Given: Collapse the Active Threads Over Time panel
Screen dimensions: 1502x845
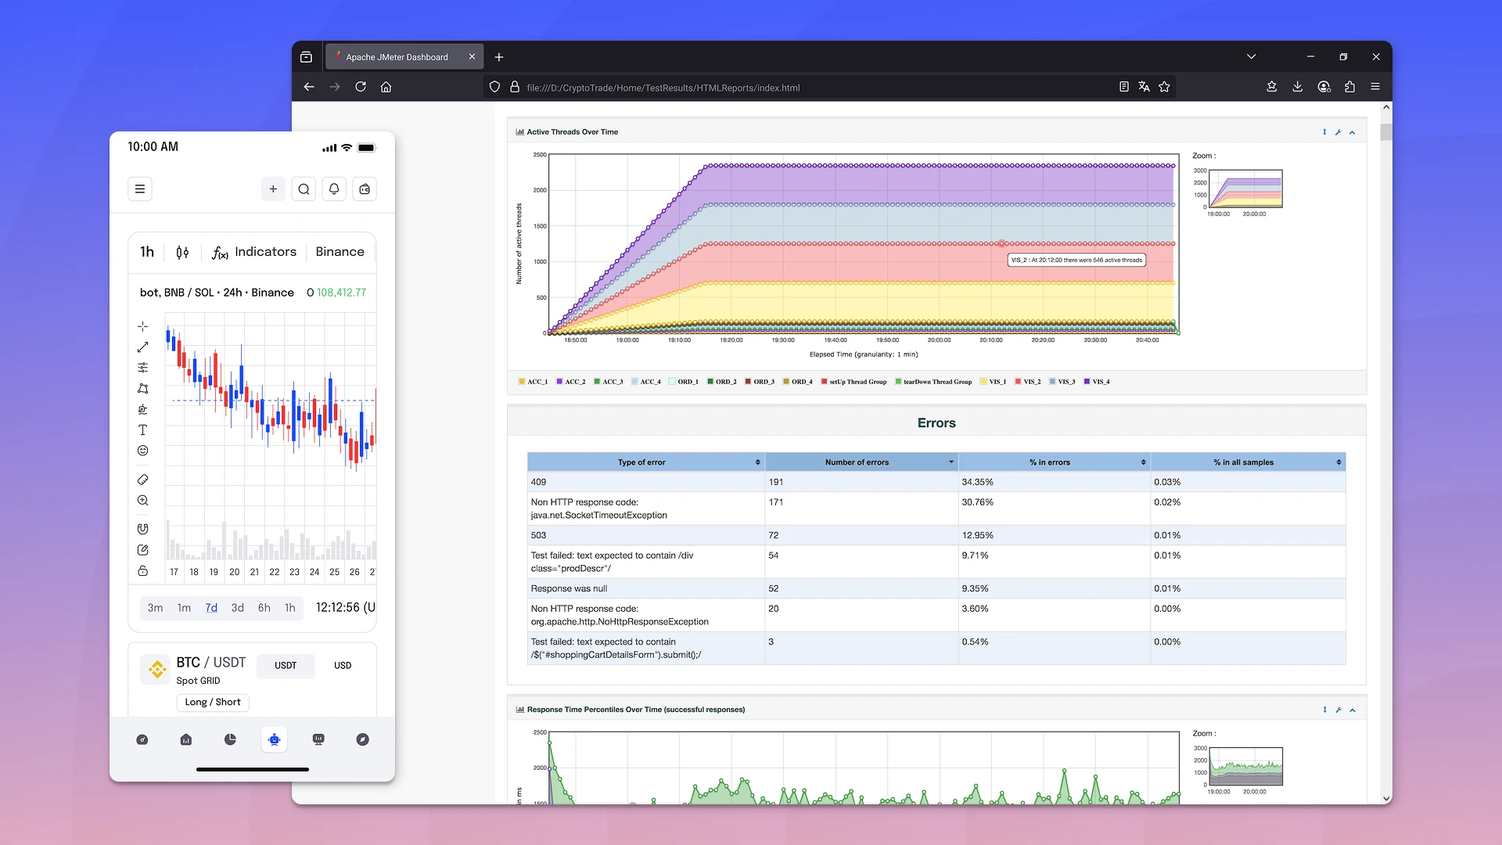Looking at the screenshot, I should (1353, 132).
